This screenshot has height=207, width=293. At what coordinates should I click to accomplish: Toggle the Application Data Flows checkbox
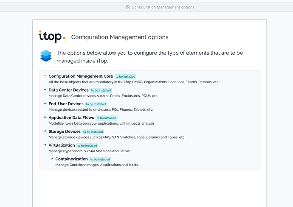45,117
